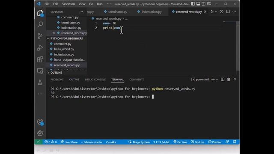Toggle the bottom panel visibility
Viewport: 274px width, 154px height.
(198, 4)
